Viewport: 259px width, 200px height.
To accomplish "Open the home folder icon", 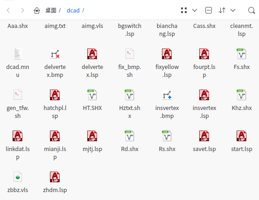I will [37, 10].
